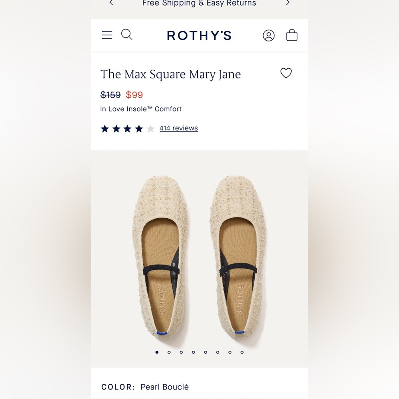This screenshot has width=399, height=399.
Task: Open the 414 reviews link
Action: tap(178, 128)
